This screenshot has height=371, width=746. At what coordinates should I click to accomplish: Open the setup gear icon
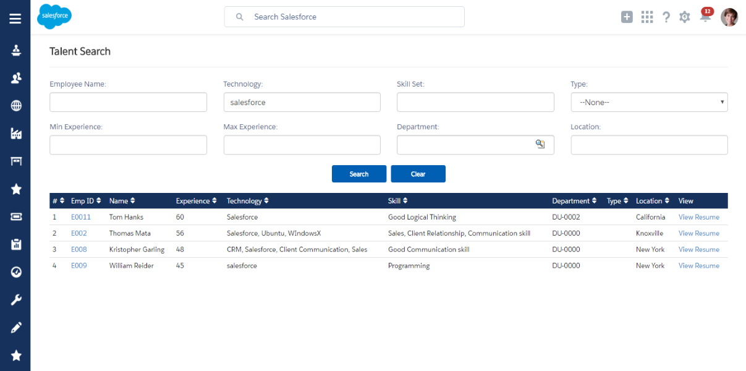click(x=685, y=17)
